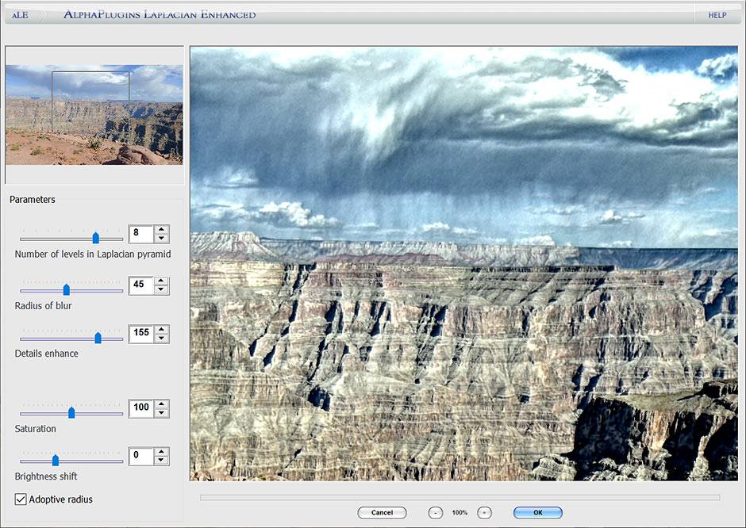Click the large canyon preview image
This screenshot has width=746, height=528.
pyautogui.click(x=464, y=263)
